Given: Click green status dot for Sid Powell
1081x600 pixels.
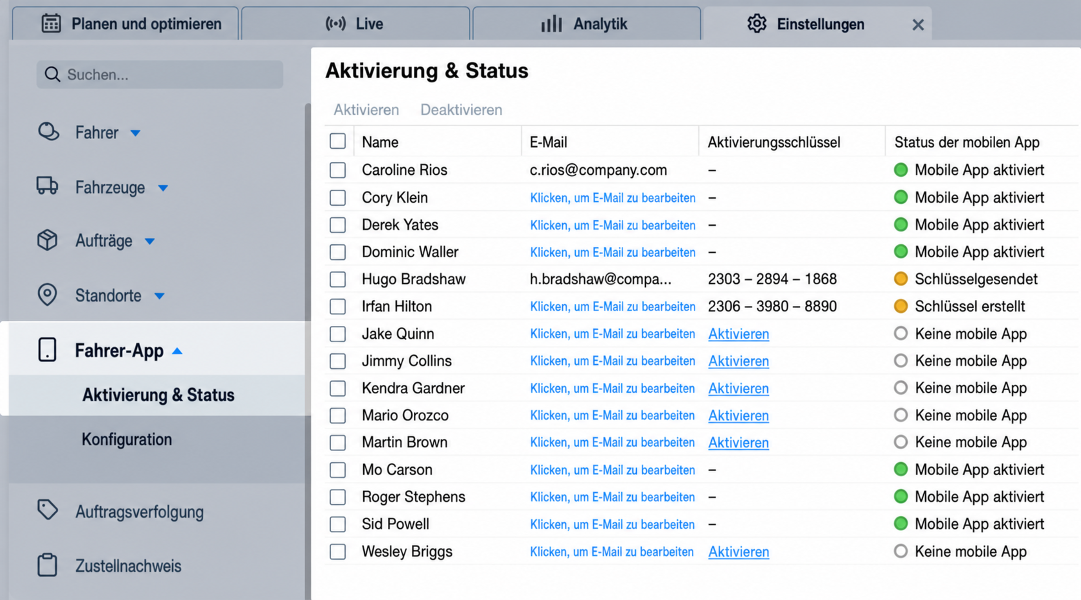Looking at the screenshot, I should point(901,524).
